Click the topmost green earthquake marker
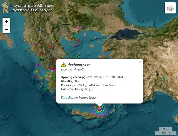The height and width of the screenshot is (136, 178). (91, 12)
